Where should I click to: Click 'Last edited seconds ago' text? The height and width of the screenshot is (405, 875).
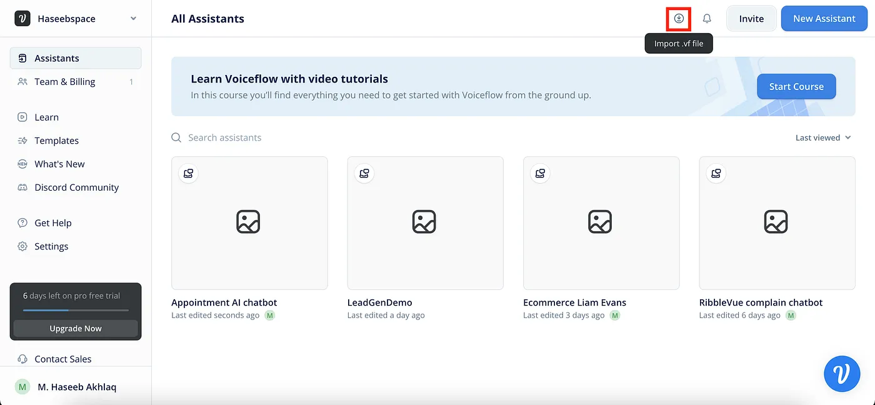[216, 316]
